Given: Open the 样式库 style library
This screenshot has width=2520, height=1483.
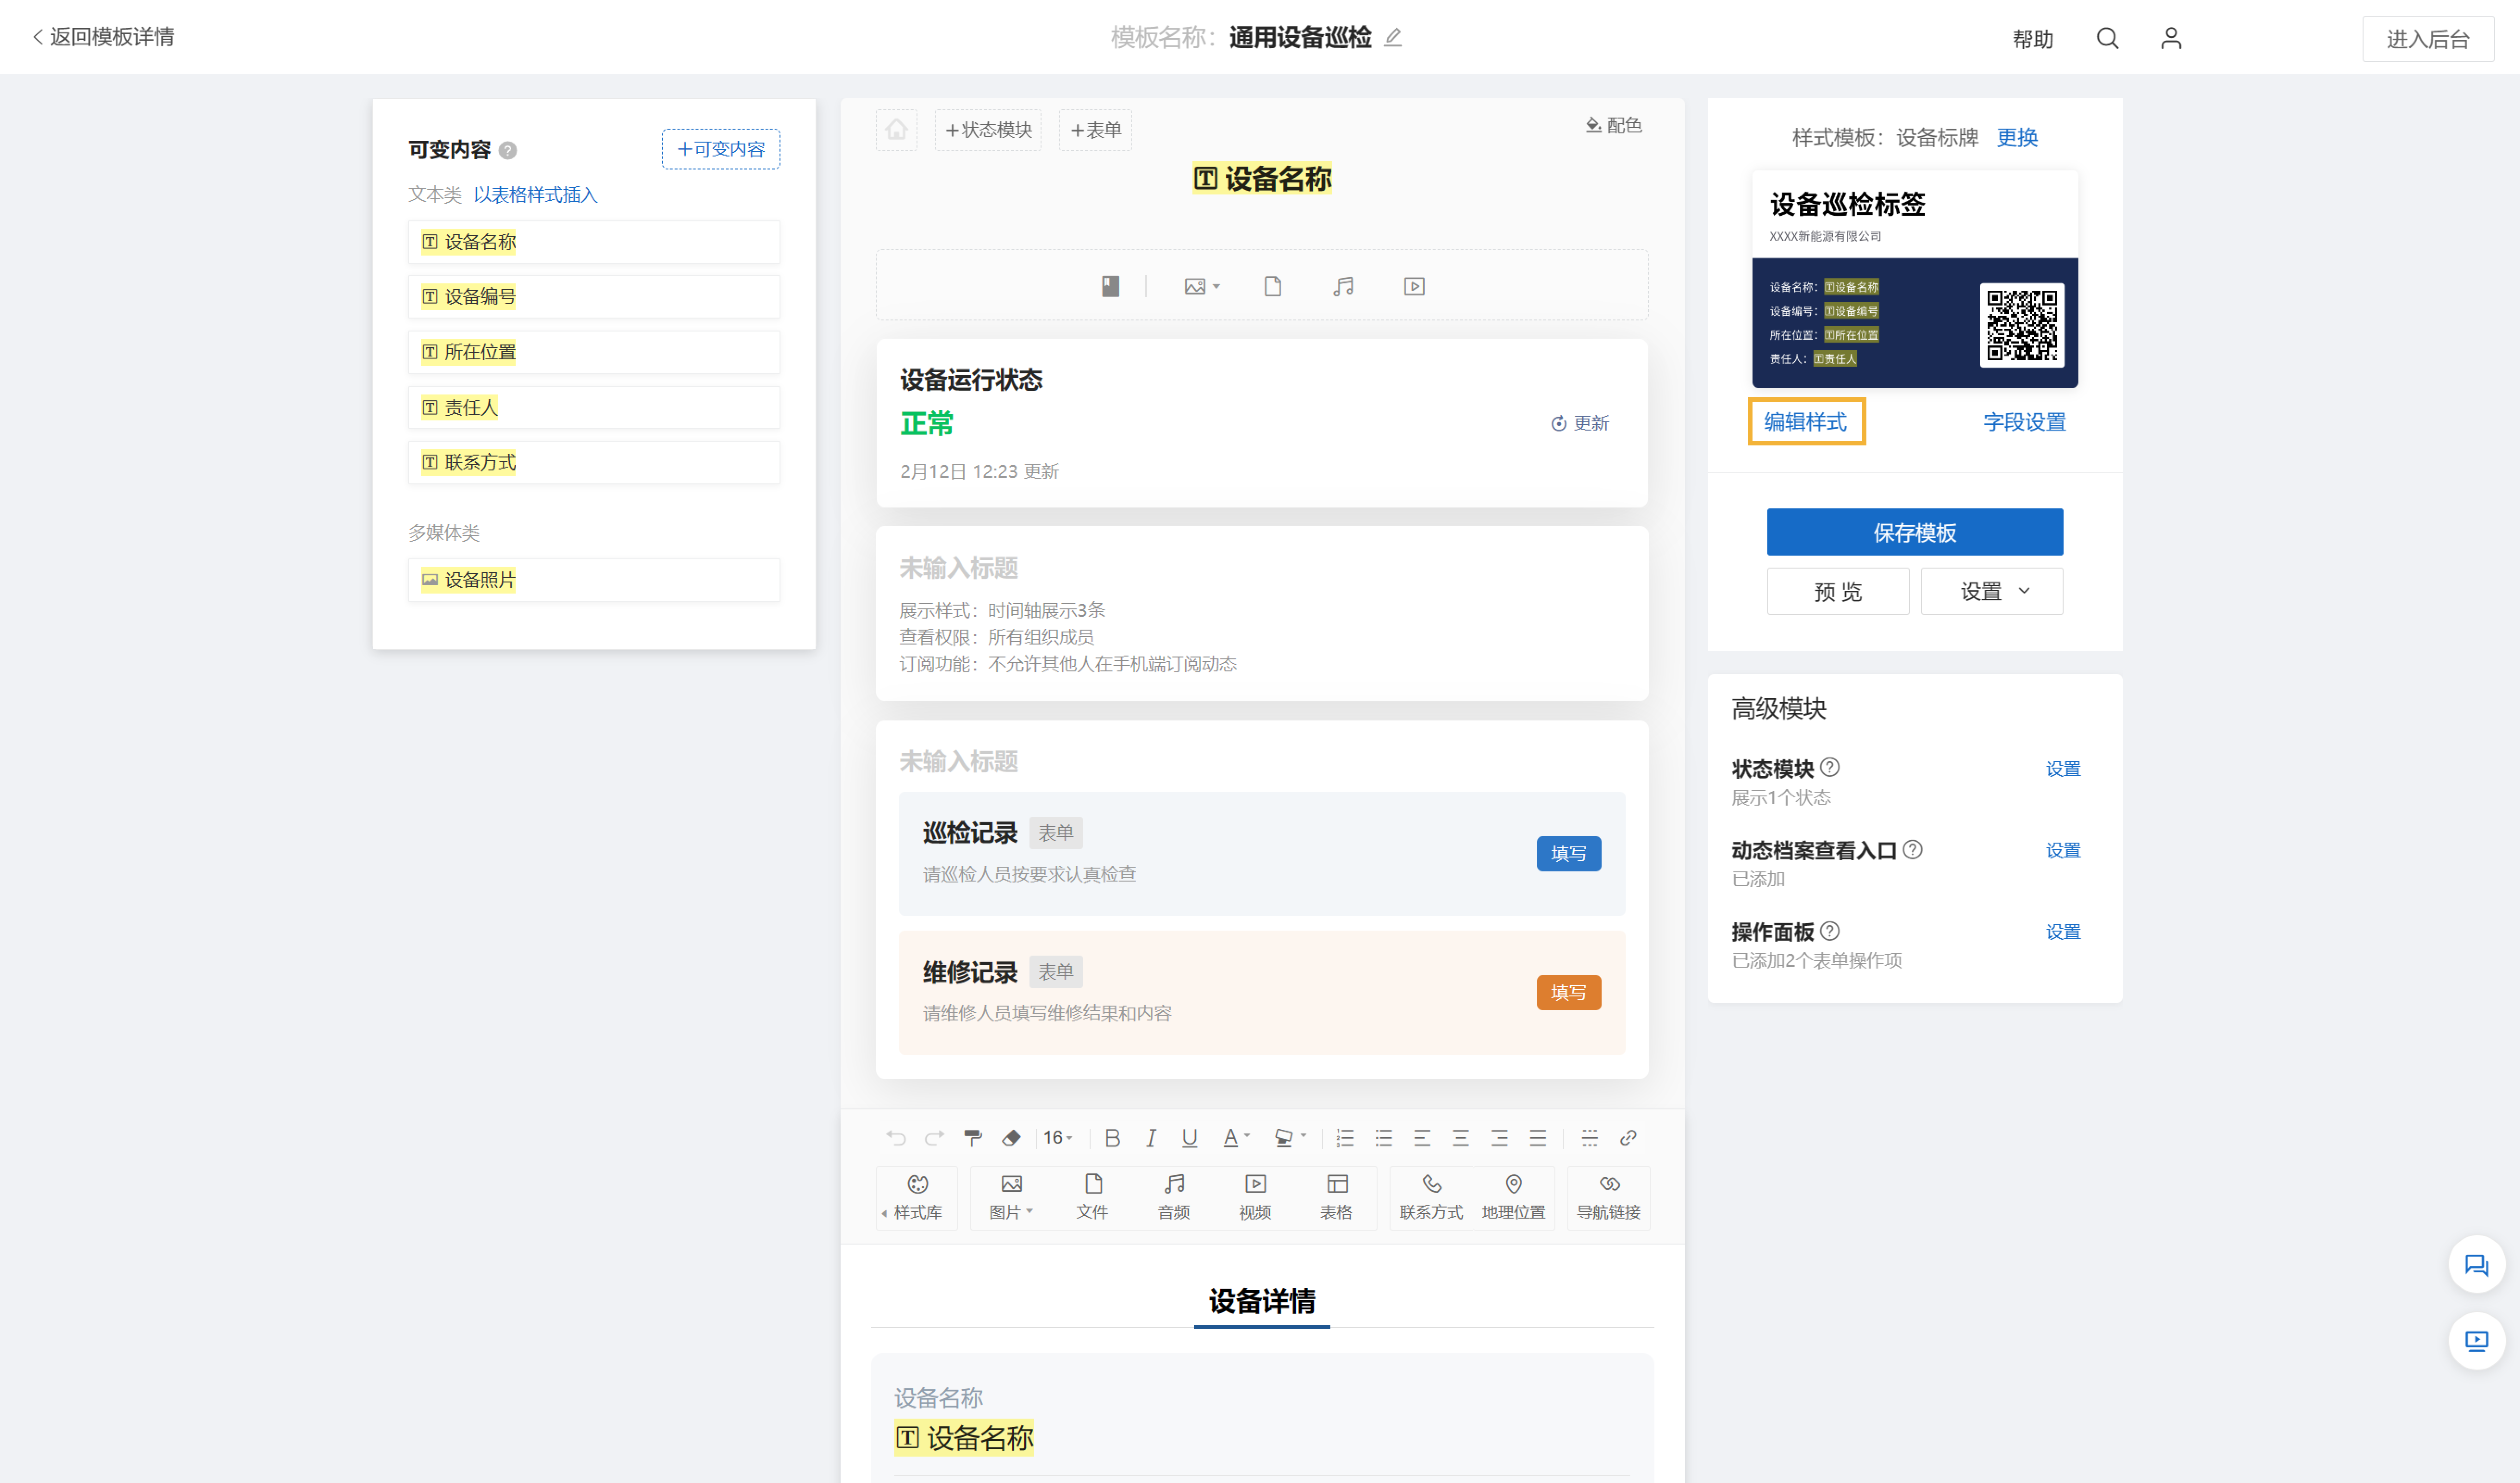Looking at the screenshot, I should (917, 1197).
